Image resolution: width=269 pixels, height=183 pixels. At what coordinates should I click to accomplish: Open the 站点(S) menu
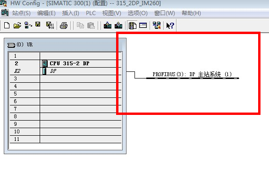21,13
